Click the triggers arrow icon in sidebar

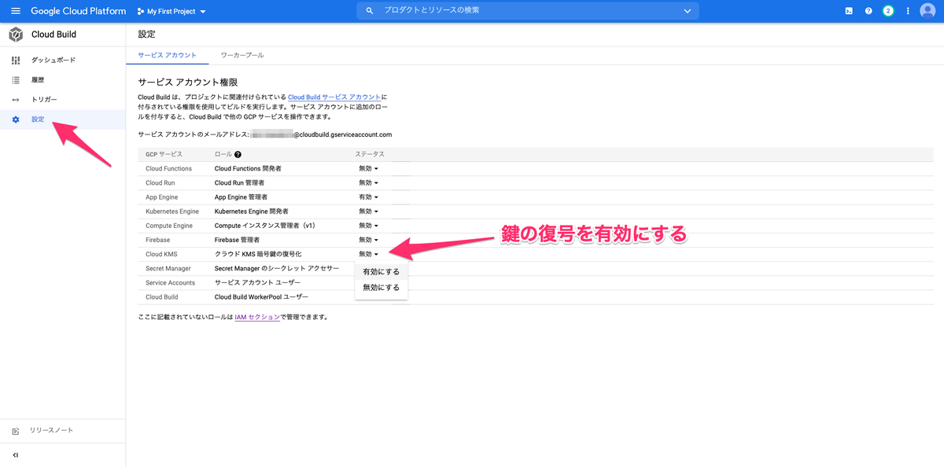[16, 100]
